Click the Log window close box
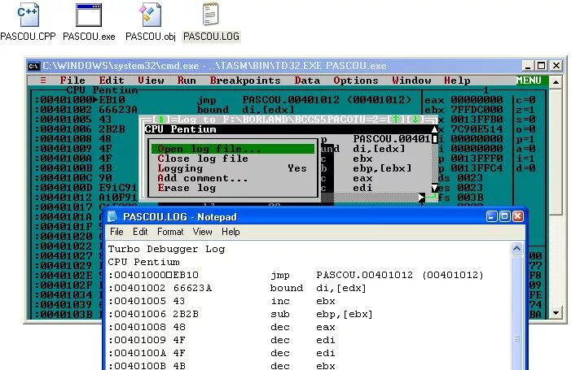 [161, 120]
